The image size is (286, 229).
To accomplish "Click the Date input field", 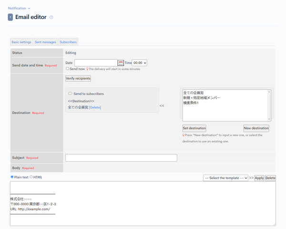I will pos(96,63).
